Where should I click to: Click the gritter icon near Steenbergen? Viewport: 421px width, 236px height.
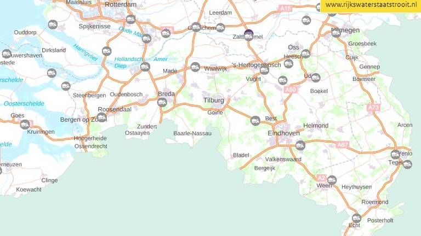[x=66, y=86]
